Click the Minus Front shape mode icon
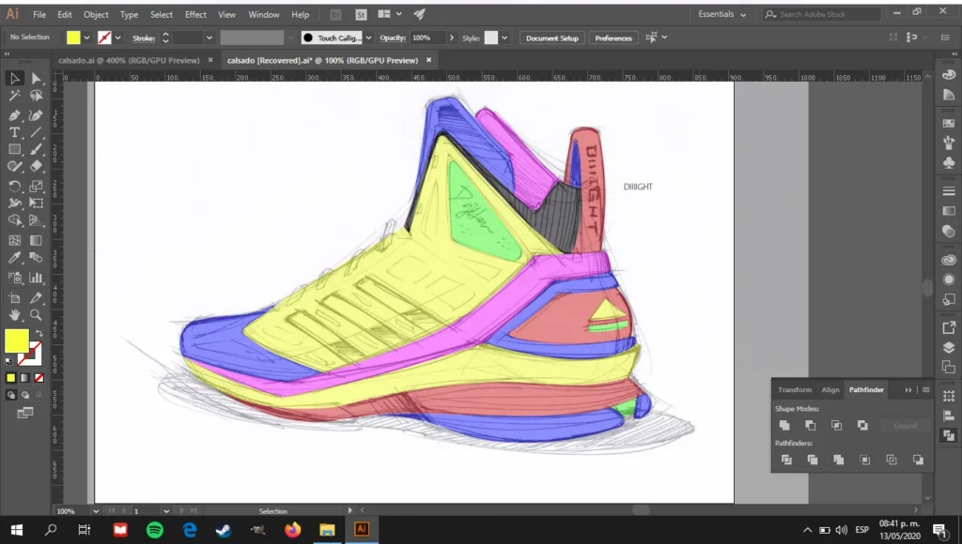The image size is (962, 544). coord(810,425)
